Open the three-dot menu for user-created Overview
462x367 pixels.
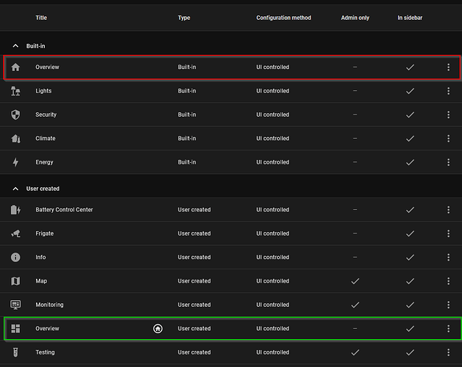[x=449, y=328]
